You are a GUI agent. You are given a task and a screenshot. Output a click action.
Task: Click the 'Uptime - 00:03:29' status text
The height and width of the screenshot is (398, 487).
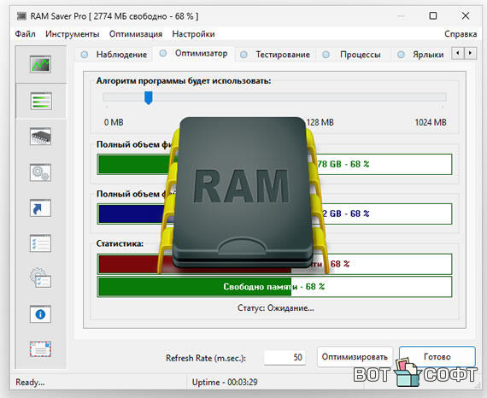click(225, 382)
